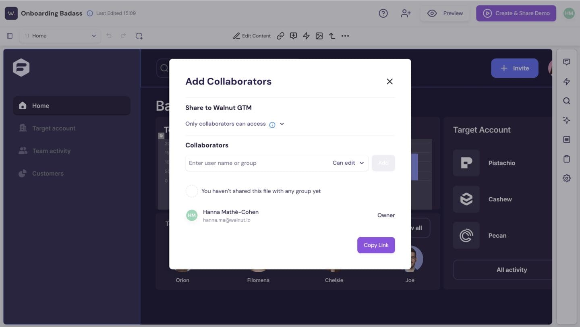
Task: Click lightning icon in right sidebar
Action: pyautogui.click(x=567, y=81)
